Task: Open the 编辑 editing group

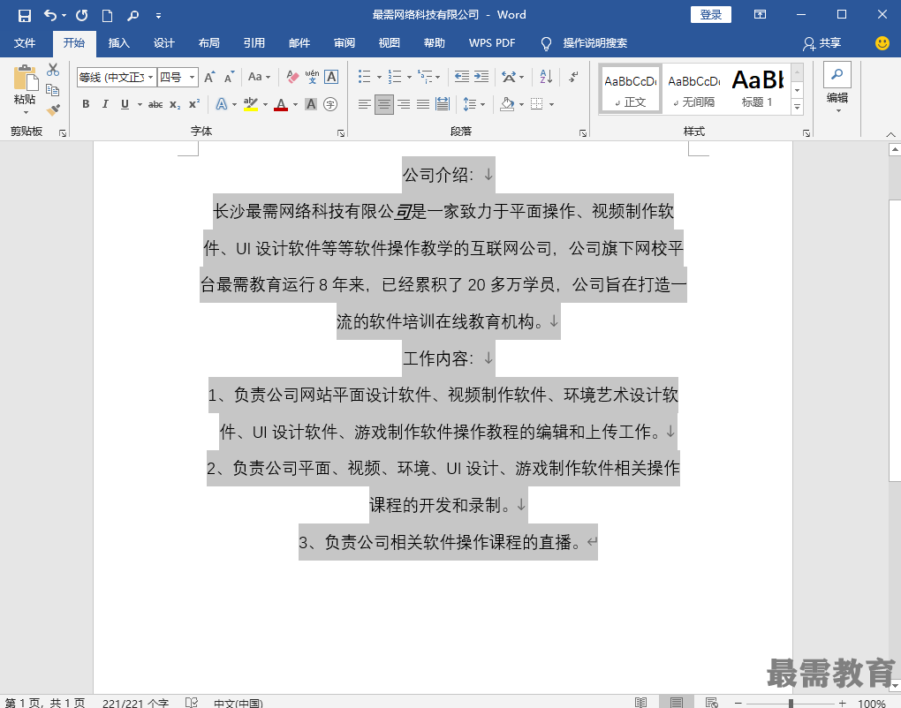Action: (837, 88)
